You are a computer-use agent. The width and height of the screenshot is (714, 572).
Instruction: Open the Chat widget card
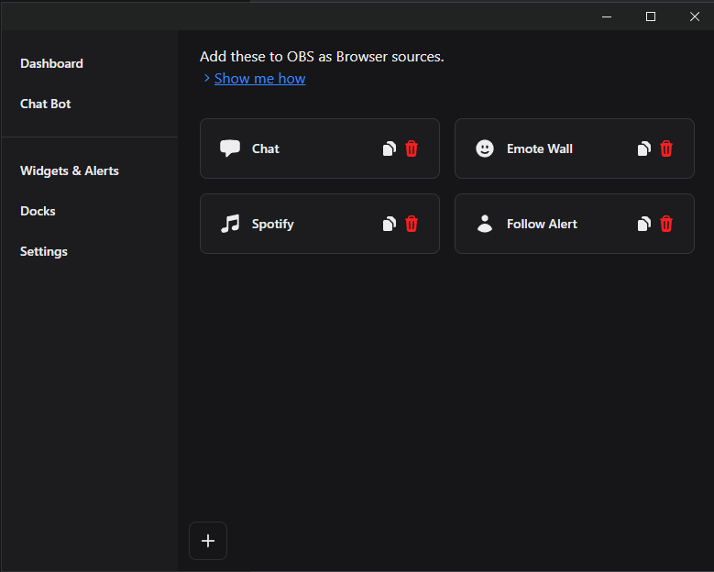[x=284, y=148]
